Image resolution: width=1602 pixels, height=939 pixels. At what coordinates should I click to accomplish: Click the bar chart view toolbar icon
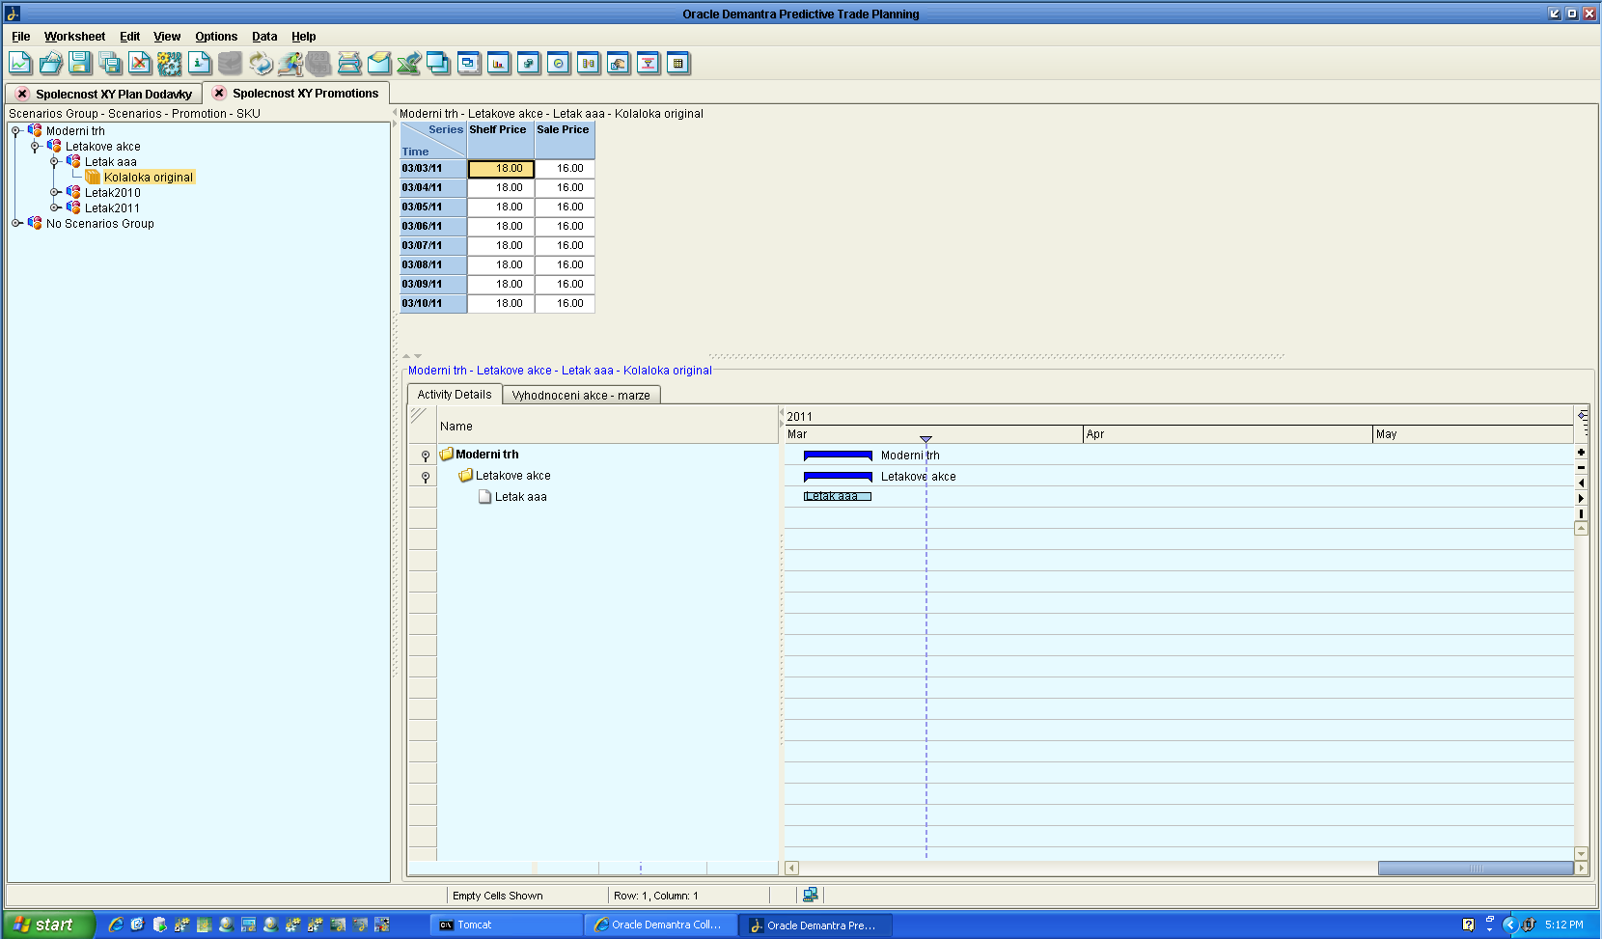click(499, 64)
